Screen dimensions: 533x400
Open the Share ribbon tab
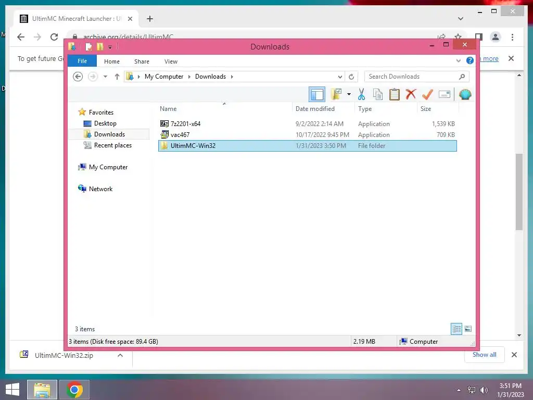[142, 61]
